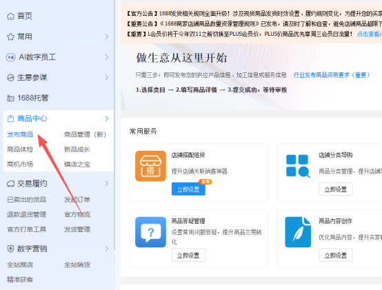
Task: Click the 商品内容创作 card title
Action: [336, 221]
